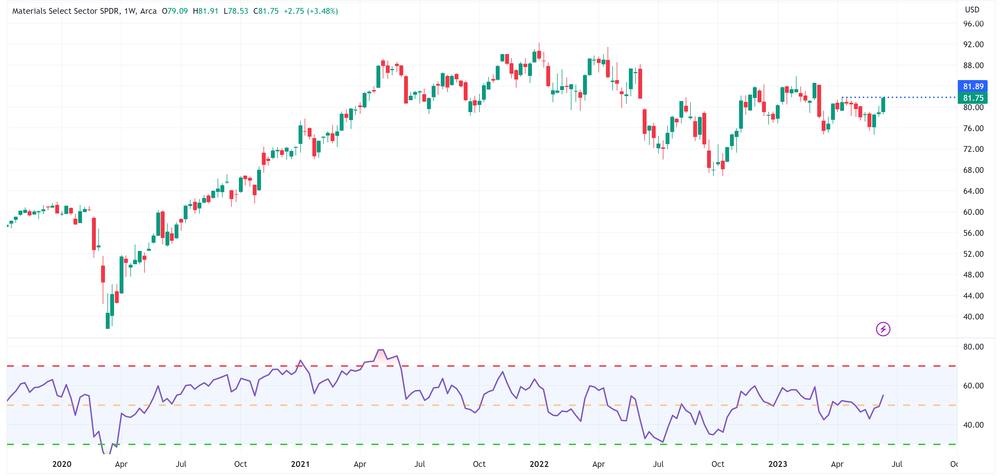
Task: Click the high value H81.91
Action: pos(205,11)
